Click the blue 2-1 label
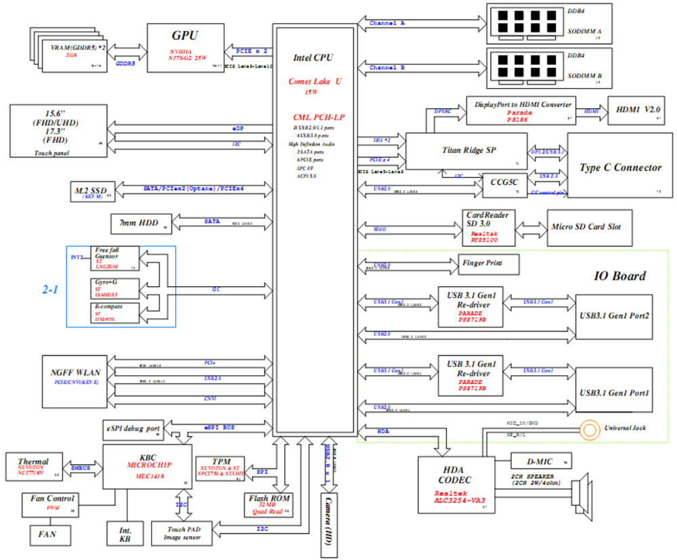 tap(50, 289)
